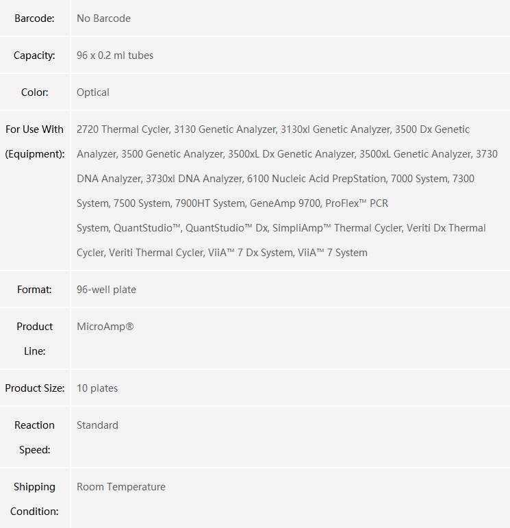510x528 pixels.
Task: Select the 96 x 0.2 ml tubes value
Action: [x=115, y=55]
